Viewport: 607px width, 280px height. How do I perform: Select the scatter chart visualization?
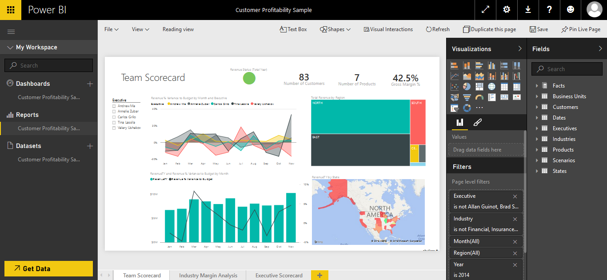[454, 87]
